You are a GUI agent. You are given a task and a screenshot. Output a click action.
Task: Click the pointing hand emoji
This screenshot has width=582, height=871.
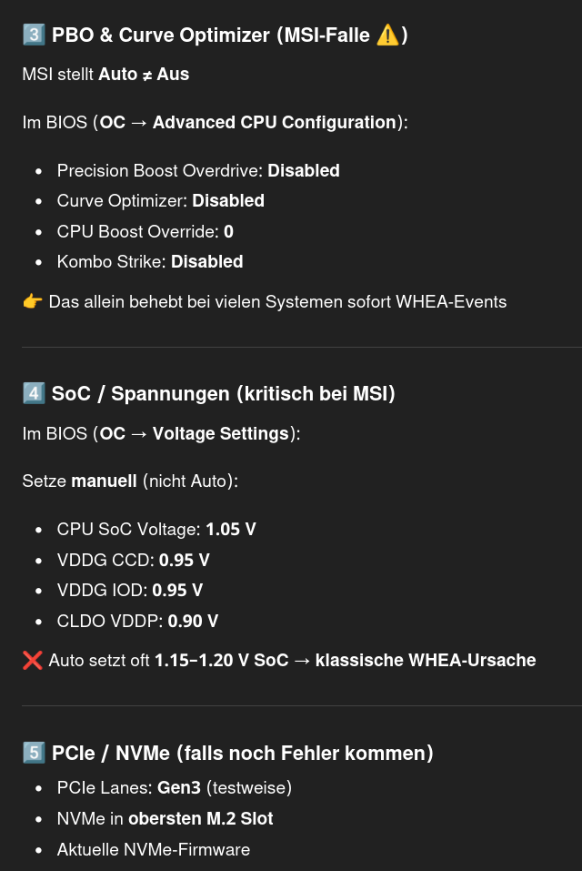(33, 301)
